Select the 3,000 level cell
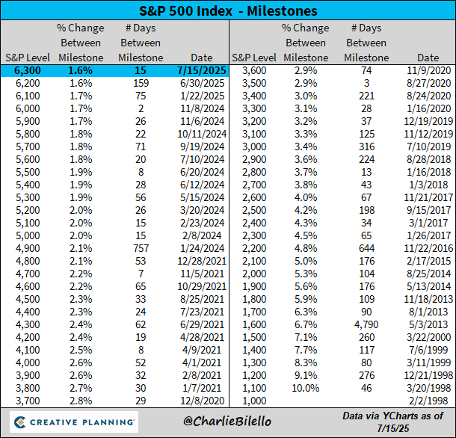Screen dimensions: 456x438 tap(254, 146)
